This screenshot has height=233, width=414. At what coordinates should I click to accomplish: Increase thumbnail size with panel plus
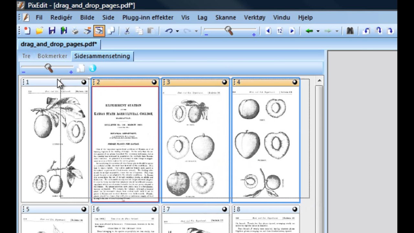tap(71, 72)
